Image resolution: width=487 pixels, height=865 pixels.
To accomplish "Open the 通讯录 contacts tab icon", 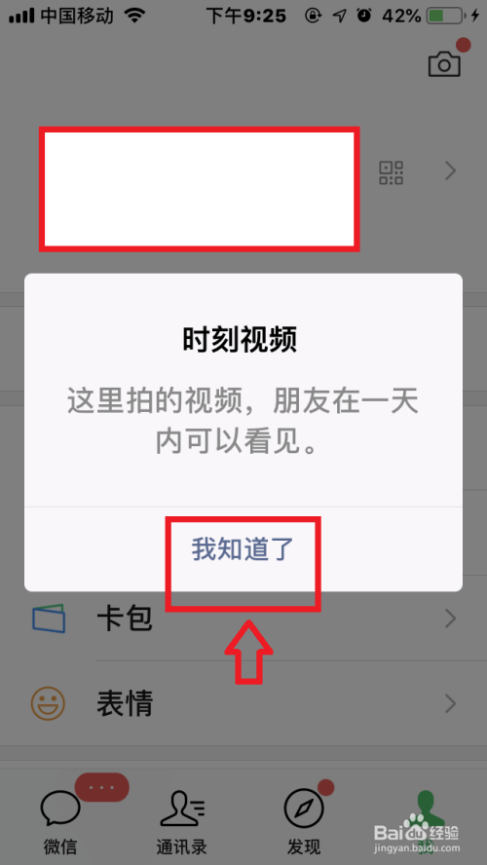I will [182, 809].
